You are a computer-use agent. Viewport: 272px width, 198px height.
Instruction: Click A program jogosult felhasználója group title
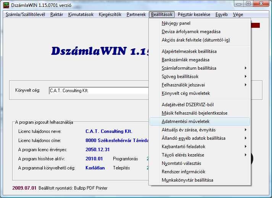pyautogui.click(x=44, y=122)
